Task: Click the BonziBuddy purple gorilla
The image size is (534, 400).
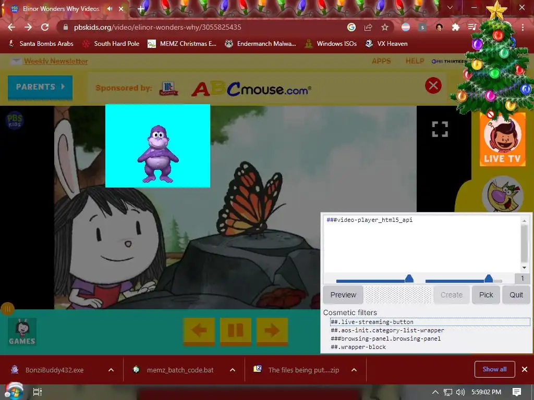Action: [158, 154]
